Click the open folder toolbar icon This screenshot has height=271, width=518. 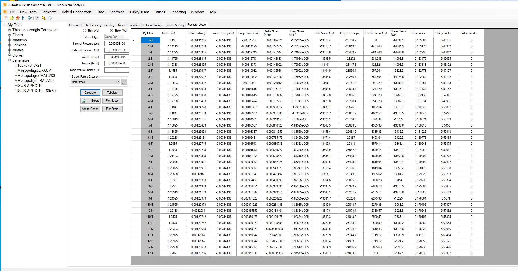coord(12,18)
